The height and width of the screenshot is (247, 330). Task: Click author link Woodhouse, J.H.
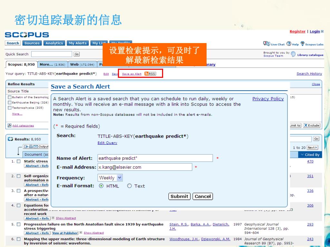click(x=184, y=239)
